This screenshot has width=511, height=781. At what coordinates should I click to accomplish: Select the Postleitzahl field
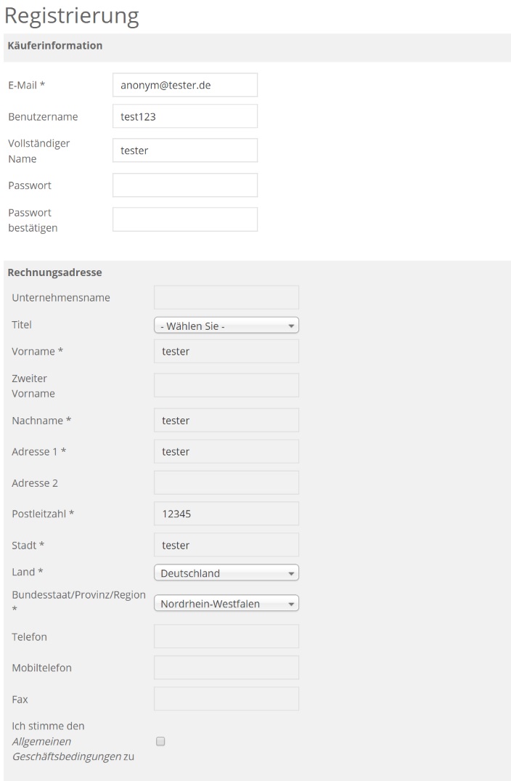(226, 514)
